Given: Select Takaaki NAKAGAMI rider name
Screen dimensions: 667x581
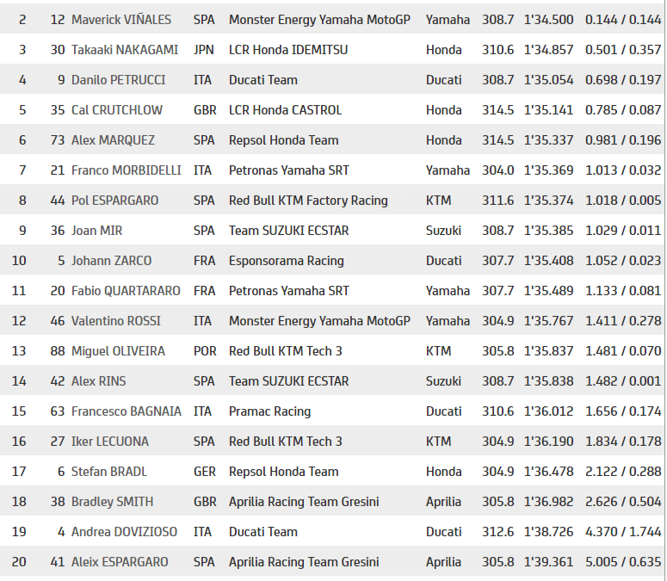Looking at the screenshot, I should click(125, 50).
